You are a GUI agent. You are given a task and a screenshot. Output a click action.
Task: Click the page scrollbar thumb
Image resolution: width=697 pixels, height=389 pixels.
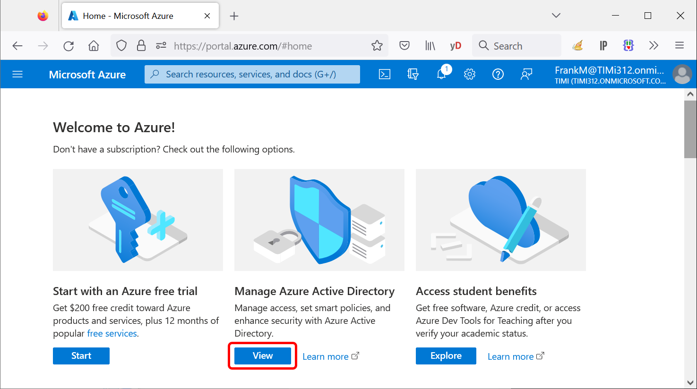coord(690,129)
